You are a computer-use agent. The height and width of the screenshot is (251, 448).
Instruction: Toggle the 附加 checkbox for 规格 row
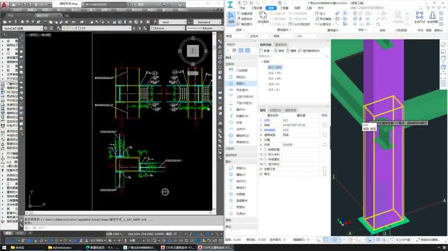[x=325, y=125]
